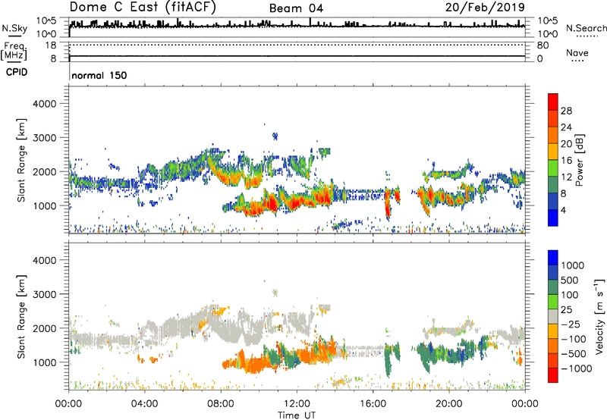The image size is (607, 420).
Task: Click the bright blue top segment of Velocity colorbar
Action: (553, 258)
